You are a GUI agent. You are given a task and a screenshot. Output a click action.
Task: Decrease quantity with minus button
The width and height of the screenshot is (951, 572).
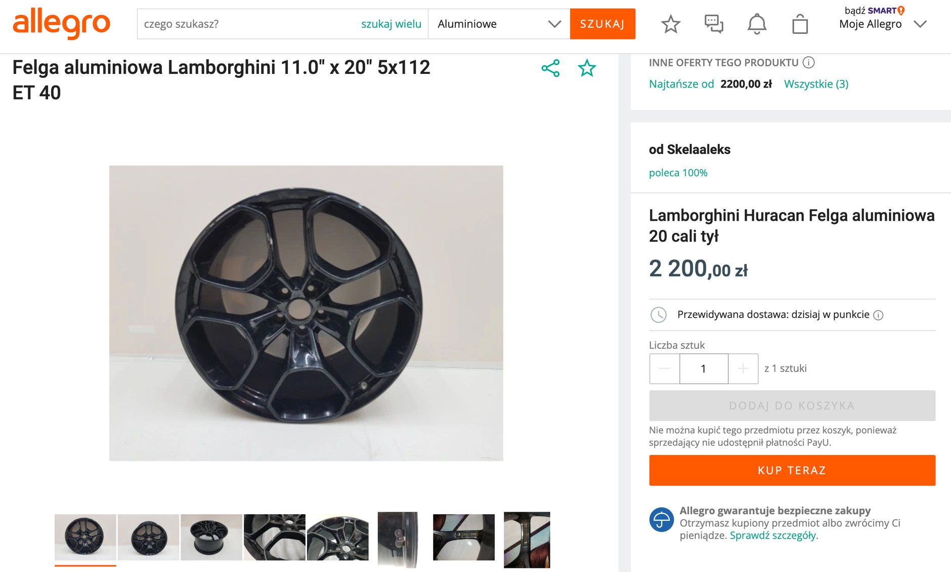(x=665, y=369)
